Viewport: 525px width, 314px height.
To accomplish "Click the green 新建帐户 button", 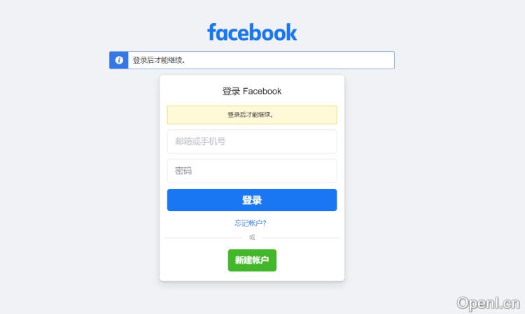I will [252, 260].
